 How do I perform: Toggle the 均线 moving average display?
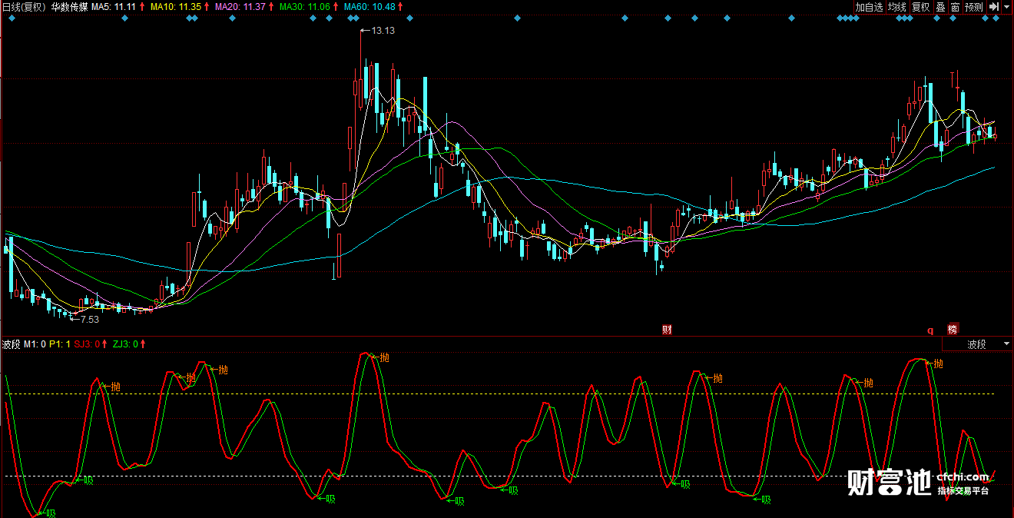click(897, 7)
